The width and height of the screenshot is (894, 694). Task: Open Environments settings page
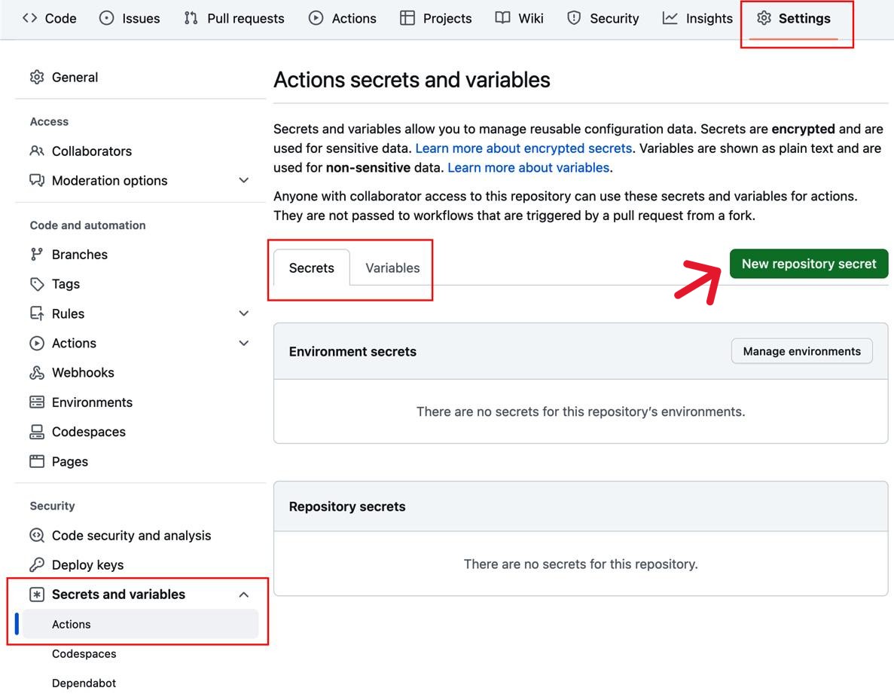(x=93, y=402)
